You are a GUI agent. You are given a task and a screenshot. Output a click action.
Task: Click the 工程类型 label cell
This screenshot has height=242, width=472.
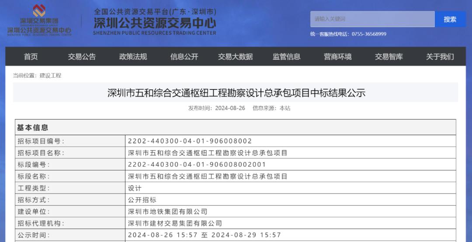[x=70, y=188]
